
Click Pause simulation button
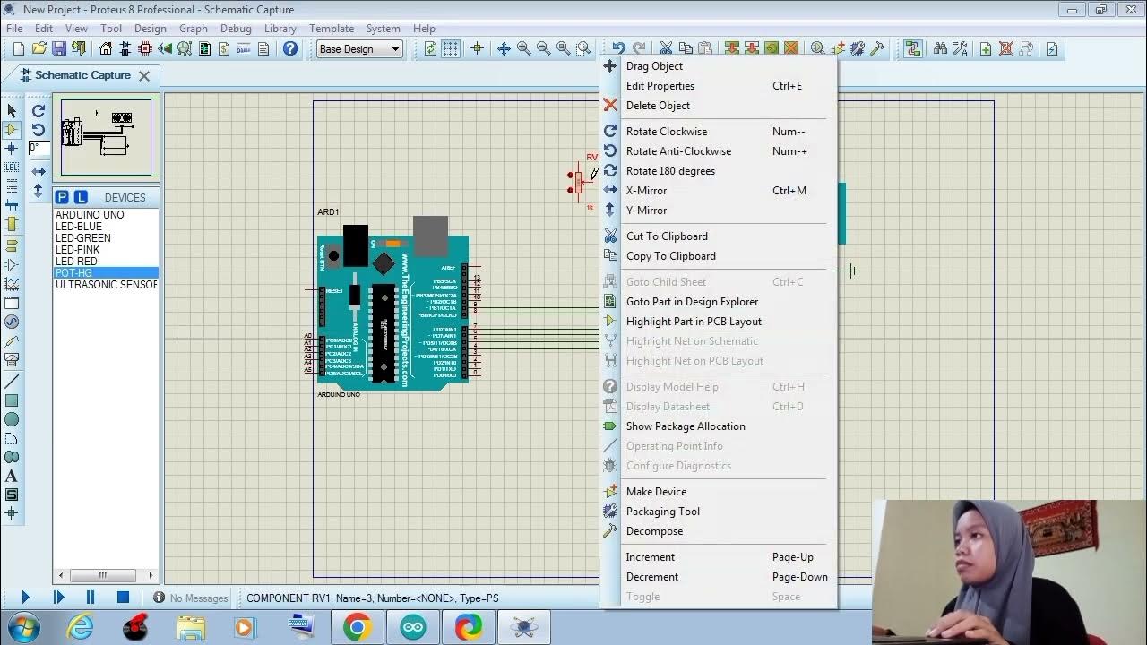click(91, 597)
